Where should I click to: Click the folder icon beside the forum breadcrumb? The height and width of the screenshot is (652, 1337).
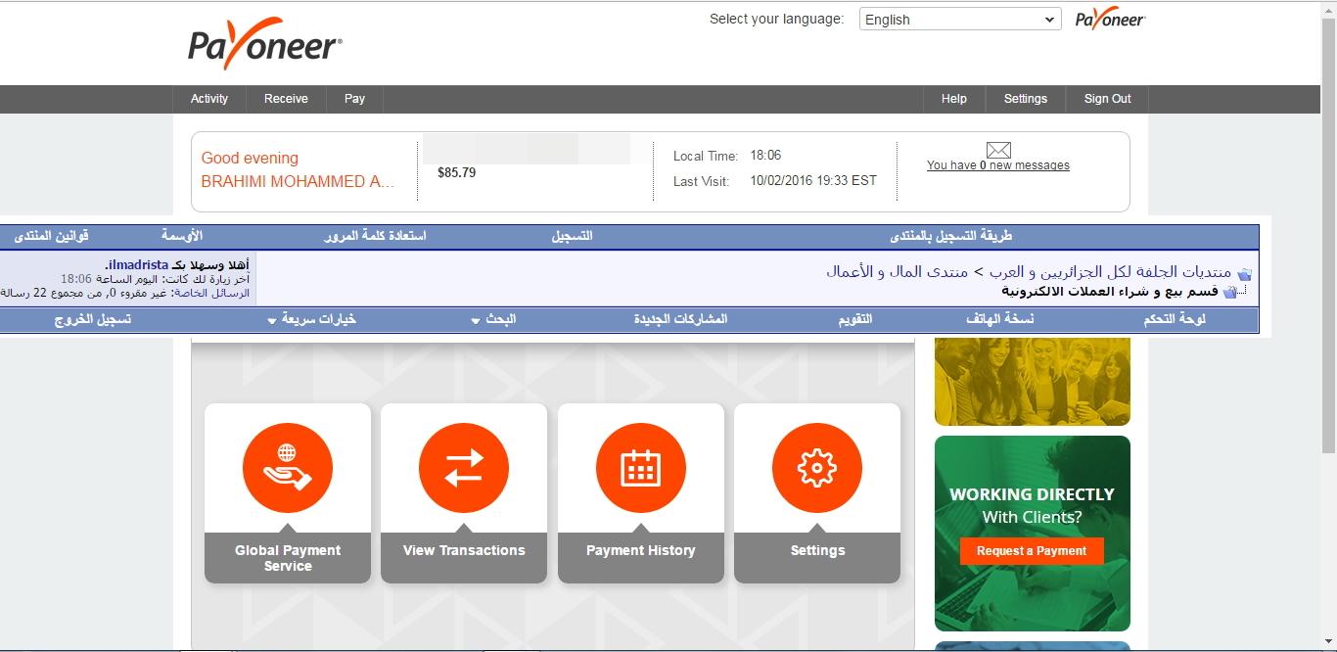[1245, 274]
